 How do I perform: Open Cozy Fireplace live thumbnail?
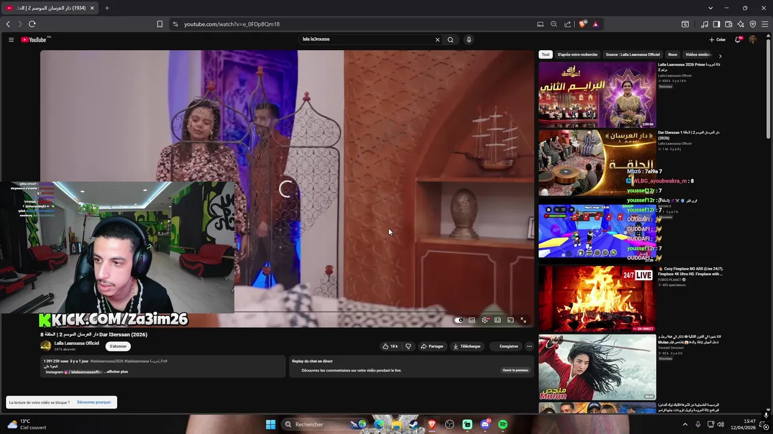pyautogui.click(x=597, y=299)
